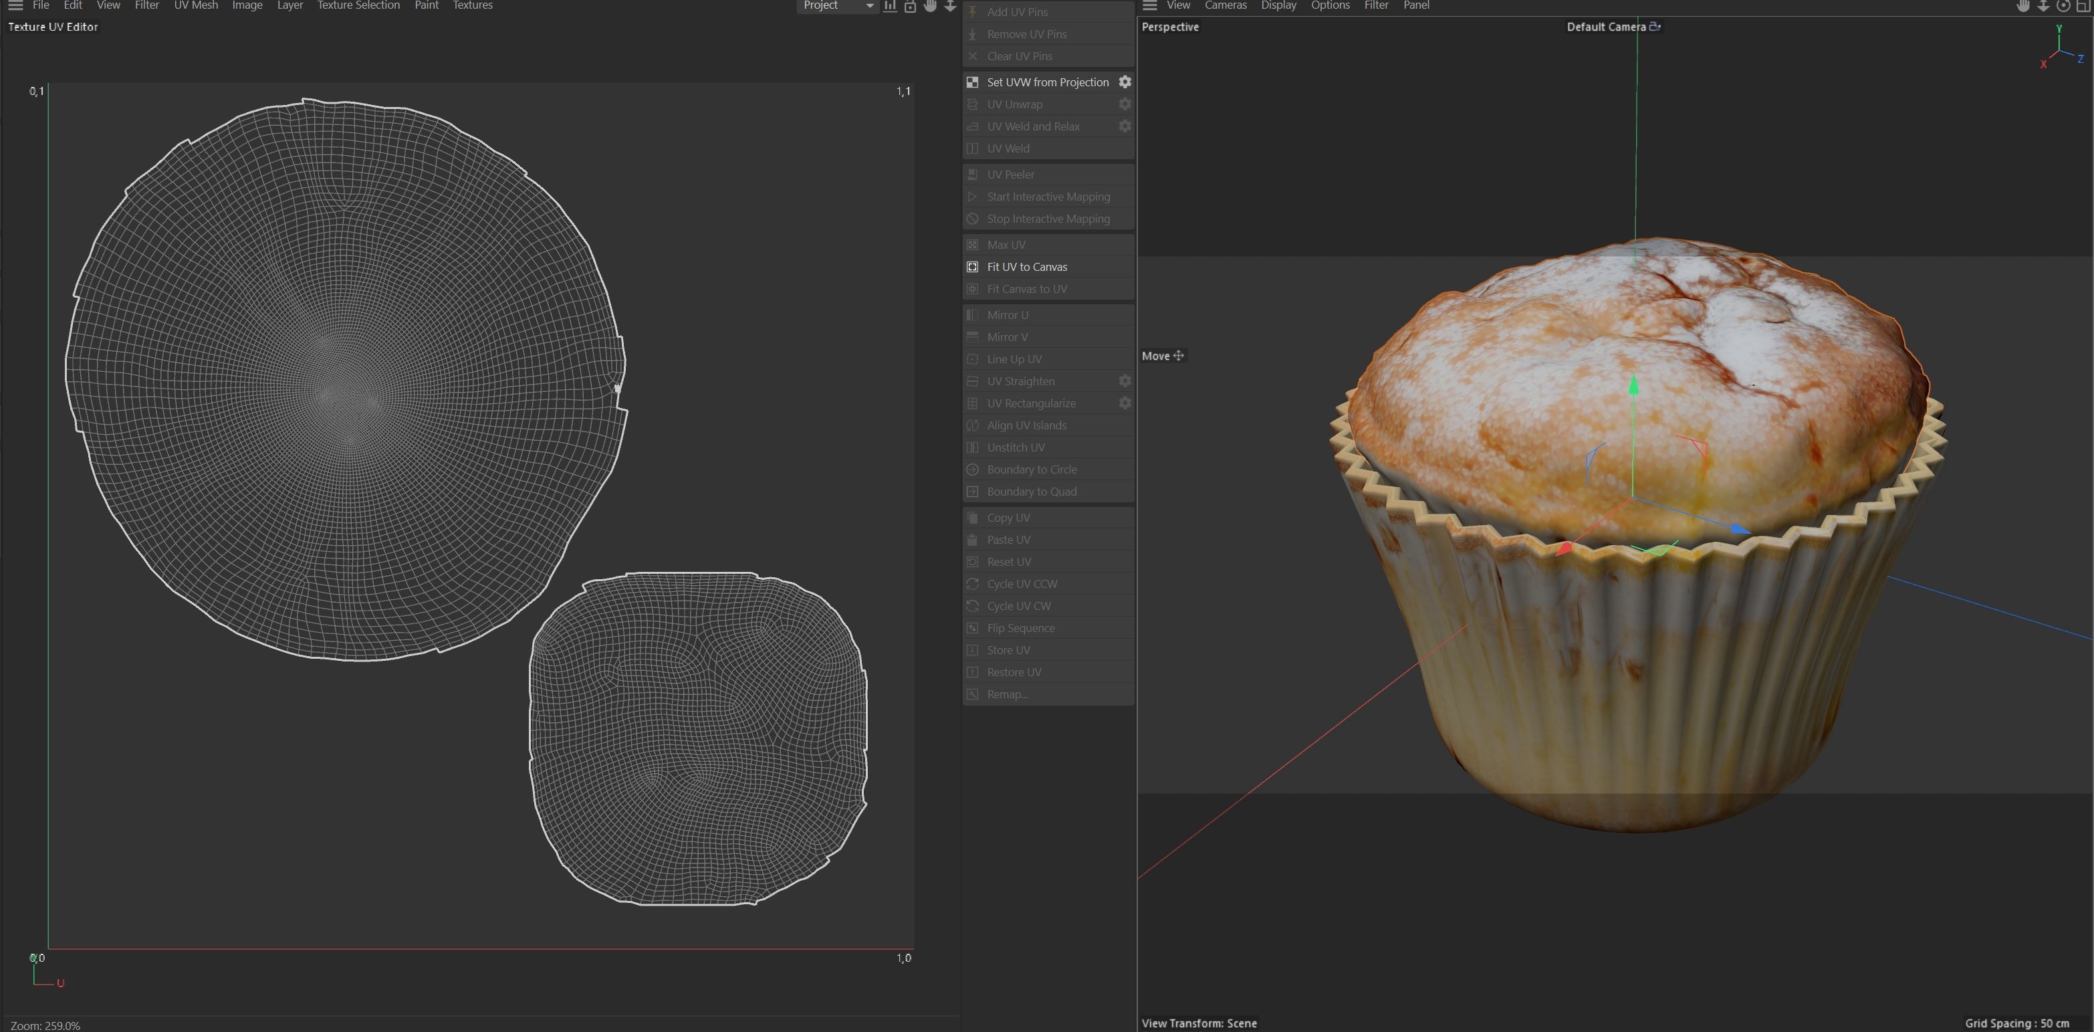Open the File menu in UV editor
Image resolution: width=2094 pixels, height=1032 pixels.
(x=41, y=5)
